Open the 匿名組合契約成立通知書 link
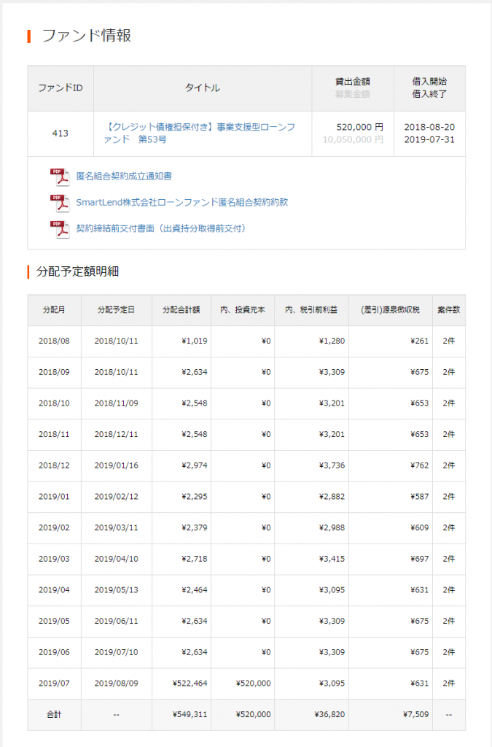The width and height of the screenshot is (492, 747). click(x=124, y=177)
